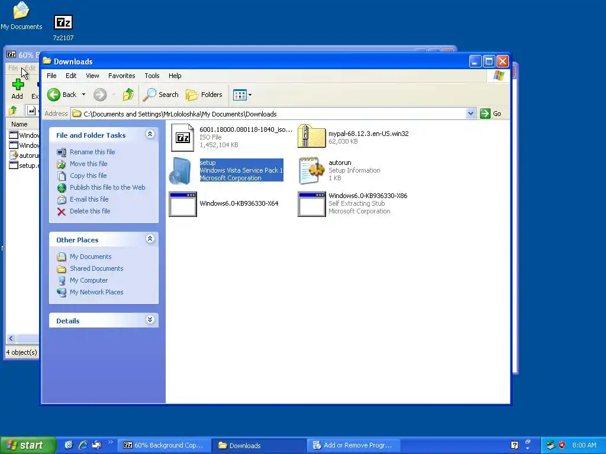
Task: Open the Back history dropdown arrow
Action: (83, 95)
